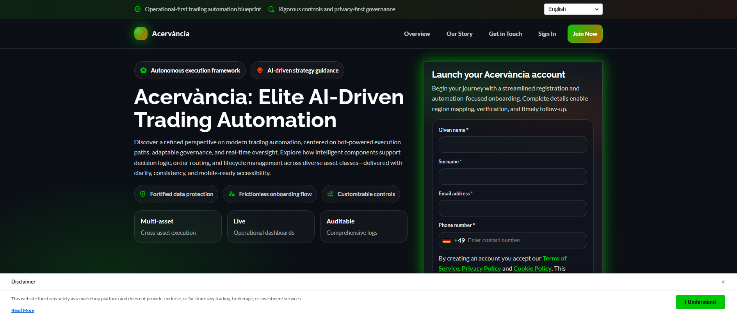Click the Customizable controls pill
The width and height of the screenshot is (737, 319).
coord(361,194)
